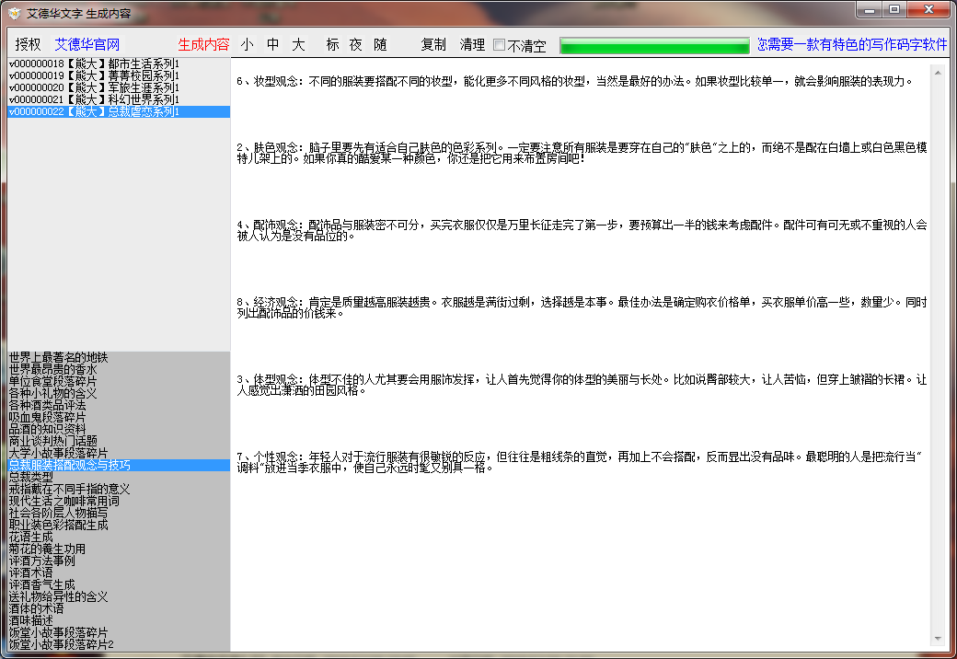This screenshot has width=957, height=659.
Task: Select the 标 display mode
Action: [x=332, y=44]
